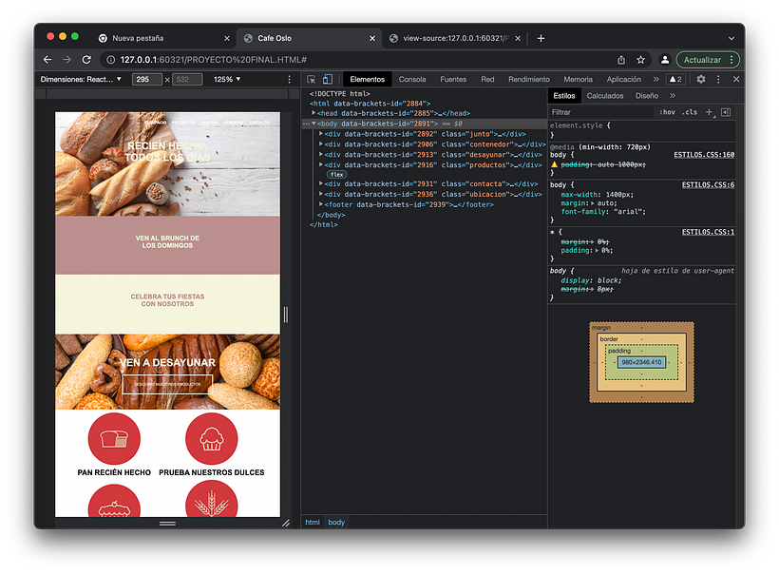Expand the div class contenedor

tap(321, 144)
